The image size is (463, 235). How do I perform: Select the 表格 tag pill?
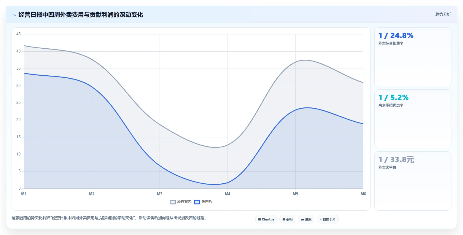pyautogui.click(x=287, y=219)
